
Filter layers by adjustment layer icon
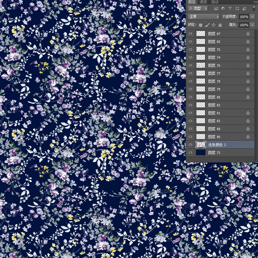(223, 8)
